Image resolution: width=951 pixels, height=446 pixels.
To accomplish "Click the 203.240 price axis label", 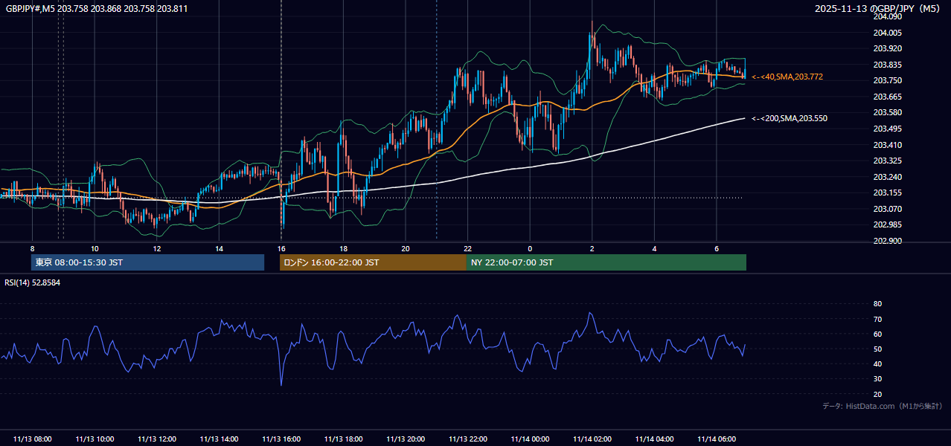I will [x=887, y=177].
